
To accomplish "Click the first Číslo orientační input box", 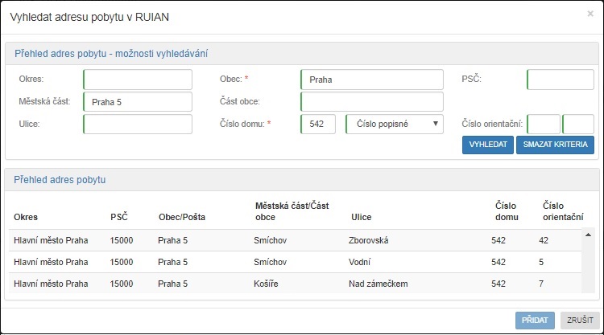I will tap(544, 124).
